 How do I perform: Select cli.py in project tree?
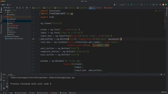click(10, 23)
